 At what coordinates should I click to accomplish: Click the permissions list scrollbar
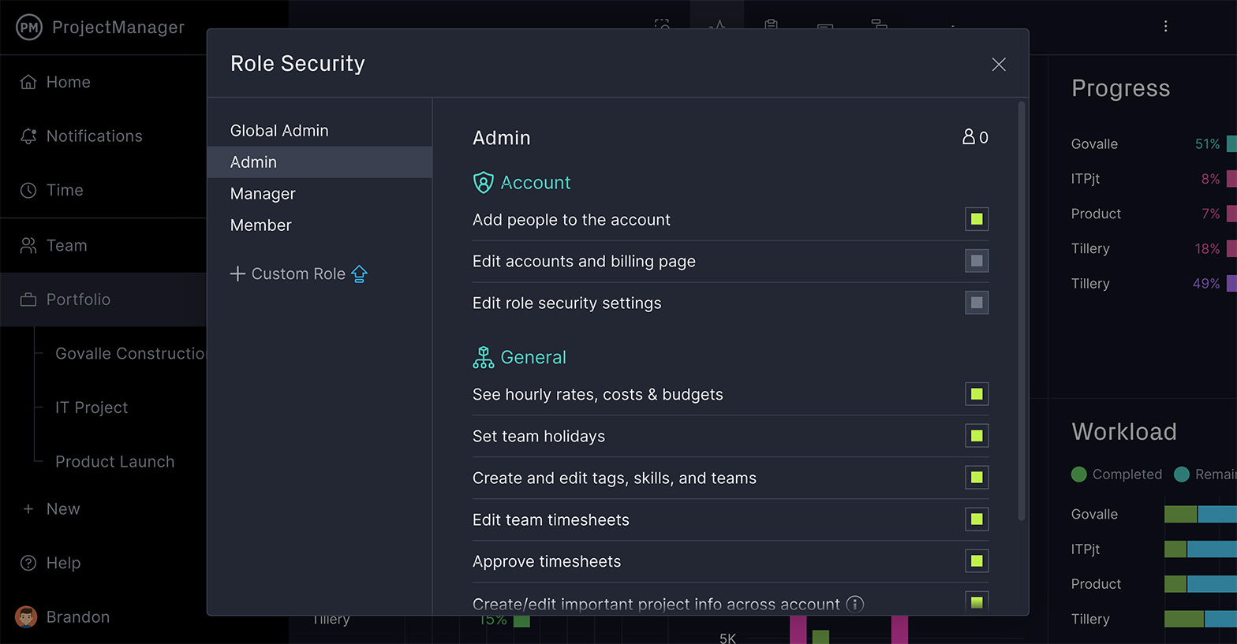[1022, 315]
